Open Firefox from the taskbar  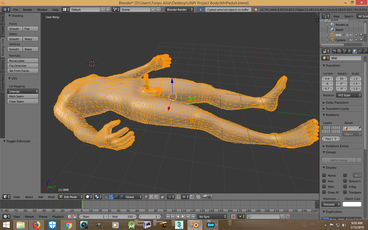coord(37,225)
